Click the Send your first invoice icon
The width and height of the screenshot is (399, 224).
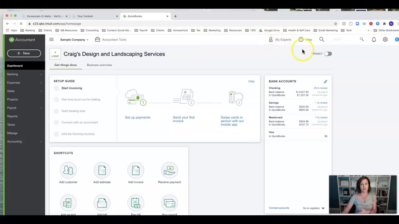(184, 97)
